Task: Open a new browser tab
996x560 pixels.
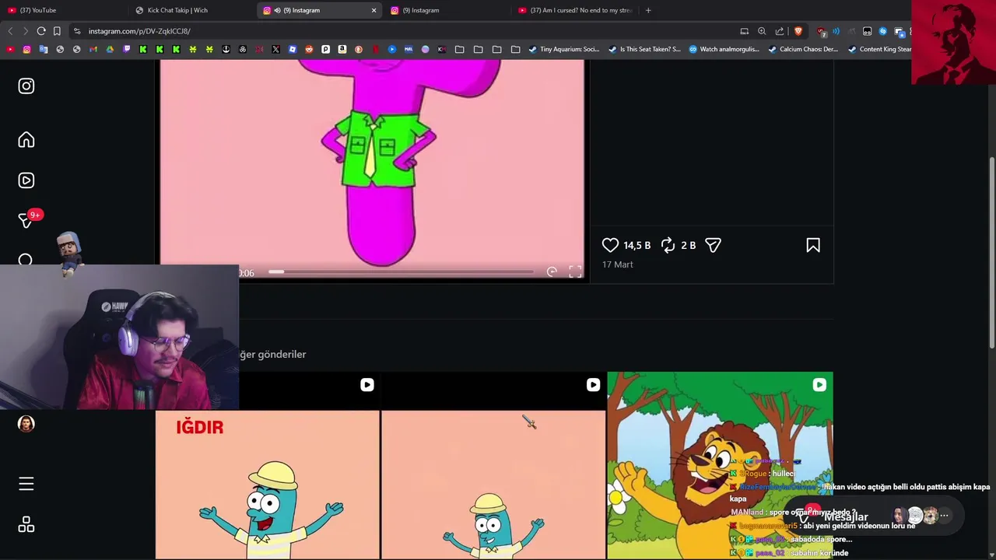Action: click(648, 10)
